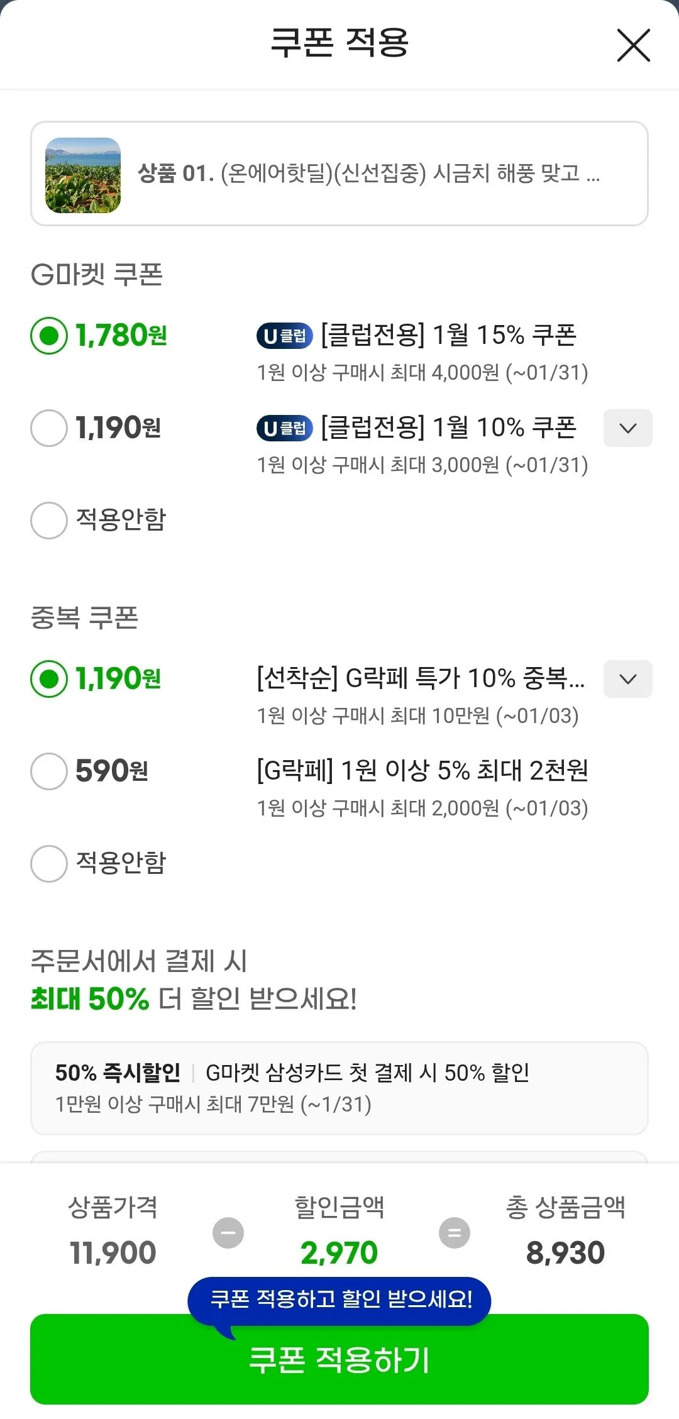Click the X icon to close coupon popup

632,45
